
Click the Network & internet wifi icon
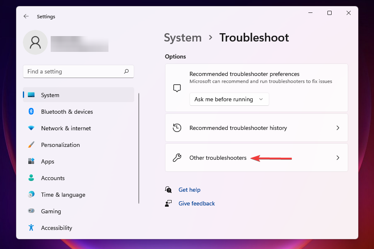click(31, 128)
